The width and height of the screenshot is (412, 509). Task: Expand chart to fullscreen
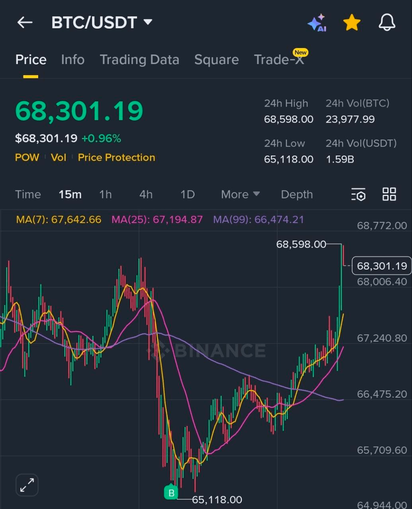click(27, 485)
